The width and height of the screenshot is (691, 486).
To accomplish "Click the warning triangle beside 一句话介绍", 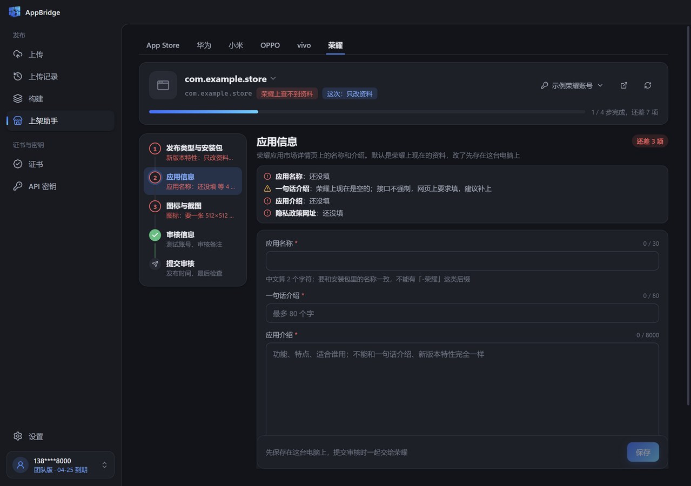I will pos(267,188).
